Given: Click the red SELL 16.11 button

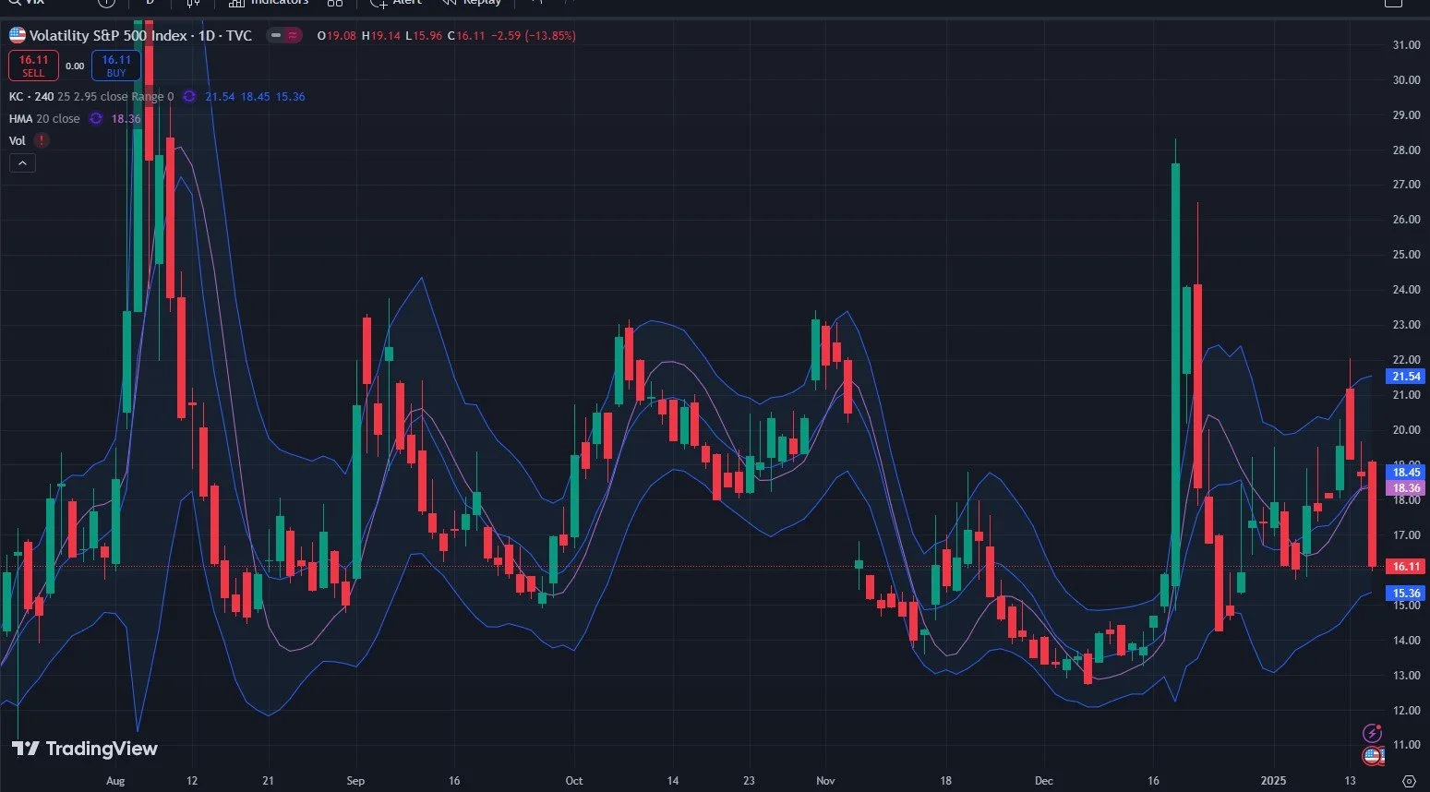Looking at the screenshot, I should pyautogui.click(x=33, y=66).
